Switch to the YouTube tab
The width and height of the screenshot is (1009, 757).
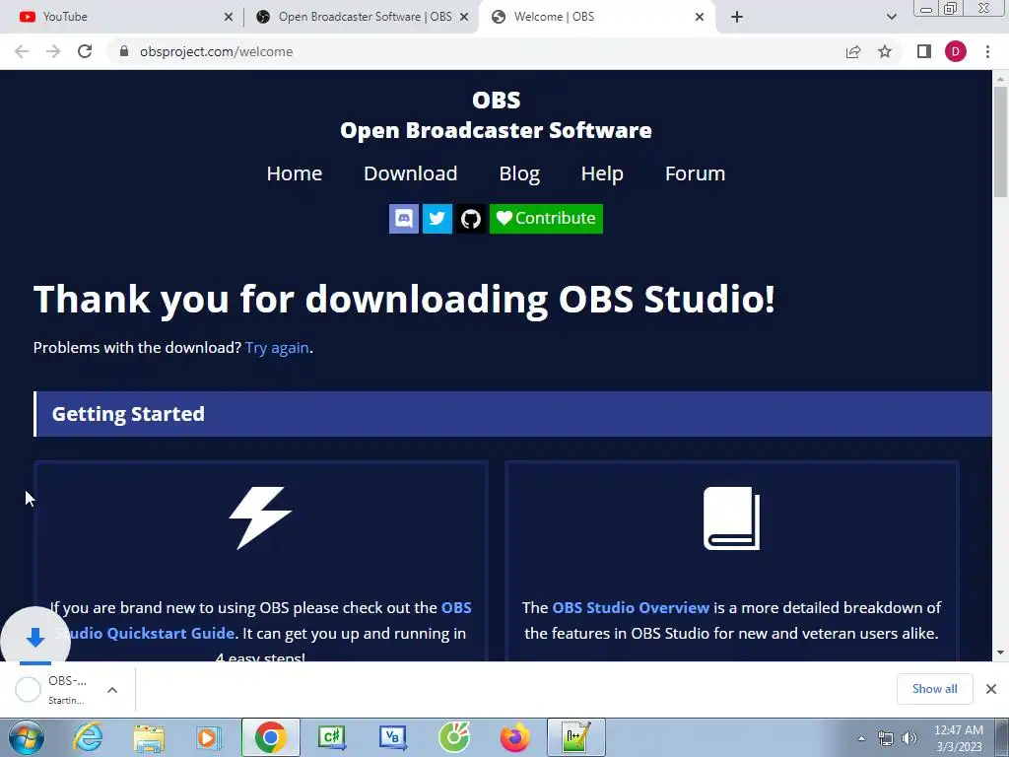click(x=122, y=17)
